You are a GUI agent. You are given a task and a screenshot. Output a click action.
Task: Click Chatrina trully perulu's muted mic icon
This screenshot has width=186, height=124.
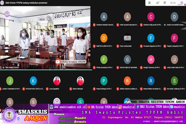coord(141,25)
